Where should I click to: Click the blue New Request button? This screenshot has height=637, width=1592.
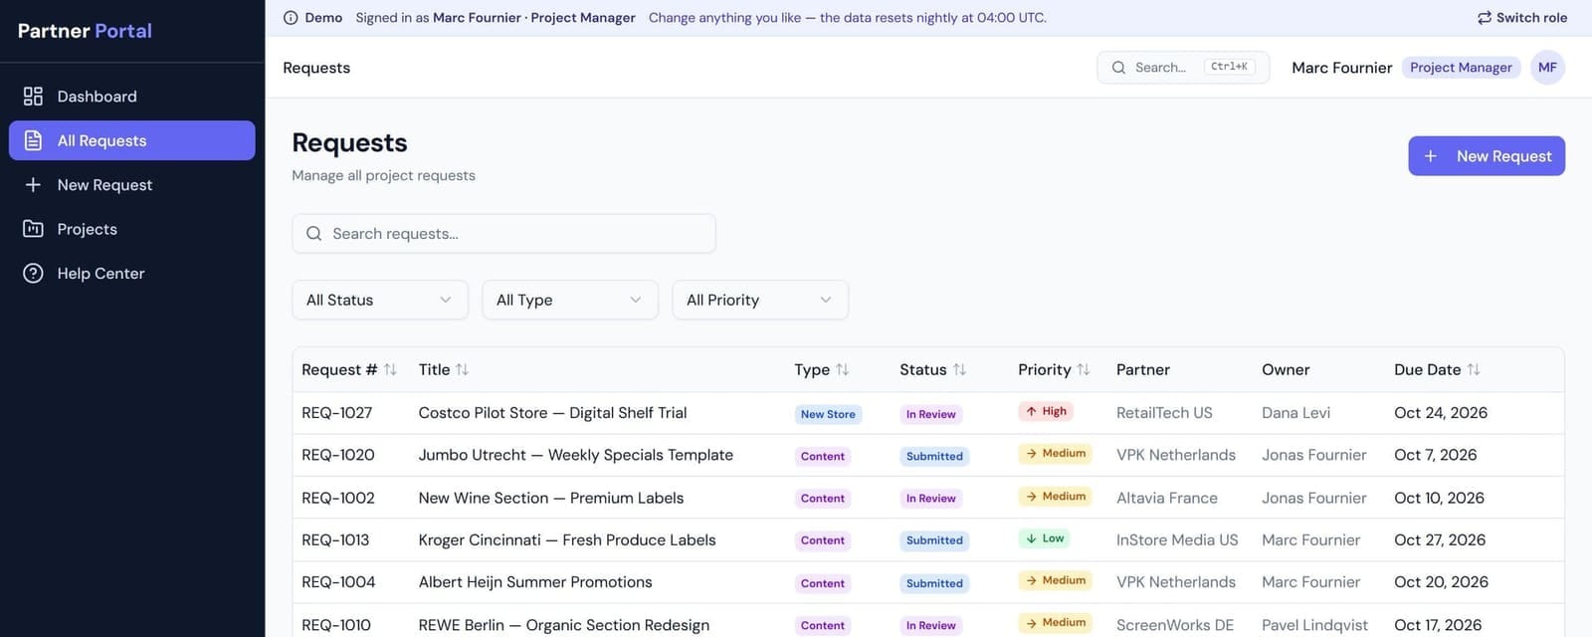click(1487, 156)
